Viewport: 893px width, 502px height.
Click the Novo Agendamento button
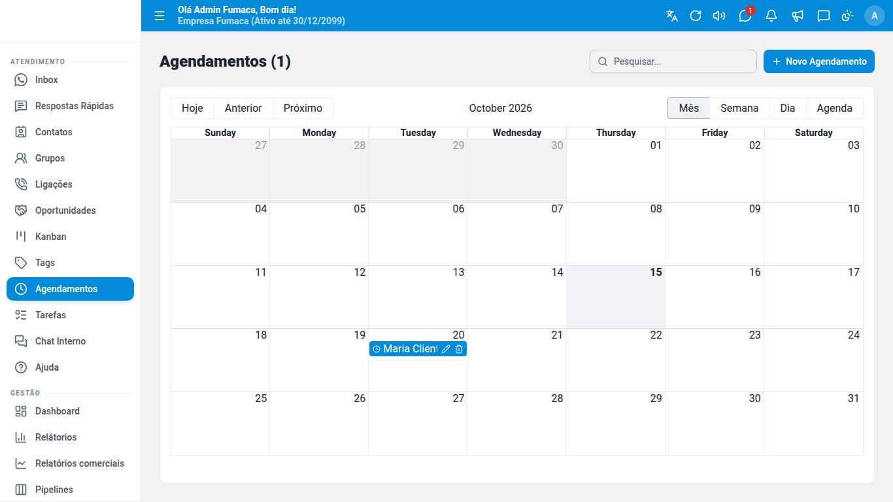point(819,61)
